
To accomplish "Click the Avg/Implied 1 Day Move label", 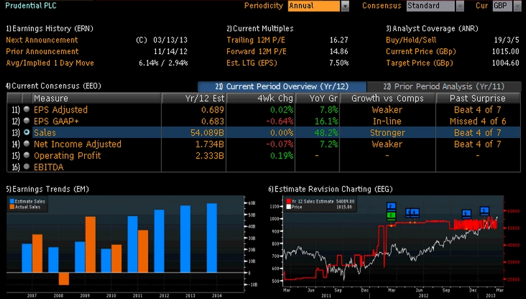I will point(50,63).
